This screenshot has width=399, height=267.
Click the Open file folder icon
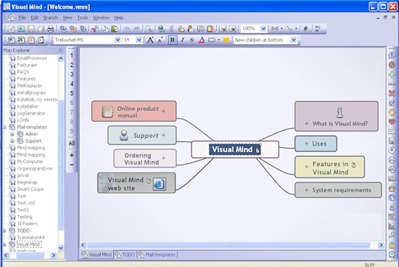[x=21, y=29]
